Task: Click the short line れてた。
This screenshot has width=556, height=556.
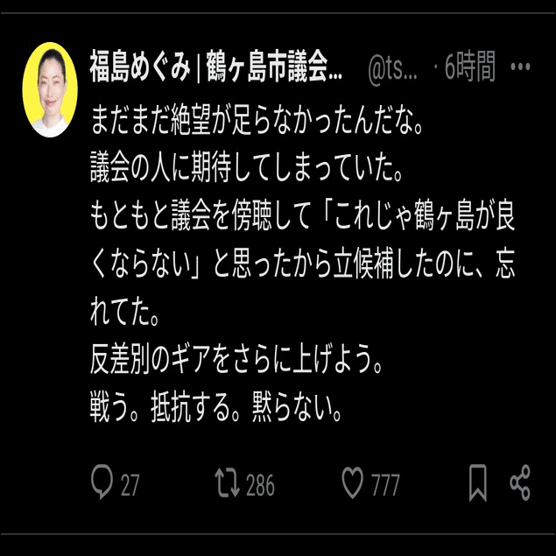Action: 124,314
